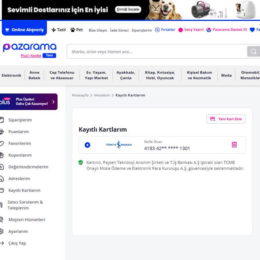Click the İade Süreci link
This screenshot has height=260, width=260.
[x=119, y=30]
